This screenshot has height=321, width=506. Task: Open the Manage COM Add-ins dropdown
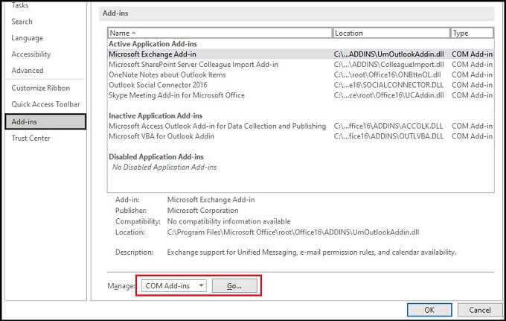click(x=174, y=286)
